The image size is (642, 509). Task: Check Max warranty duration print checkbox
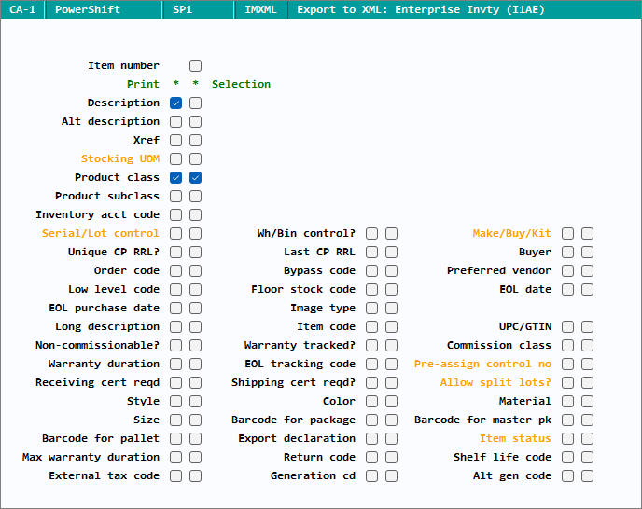click(x=175, y=457)
